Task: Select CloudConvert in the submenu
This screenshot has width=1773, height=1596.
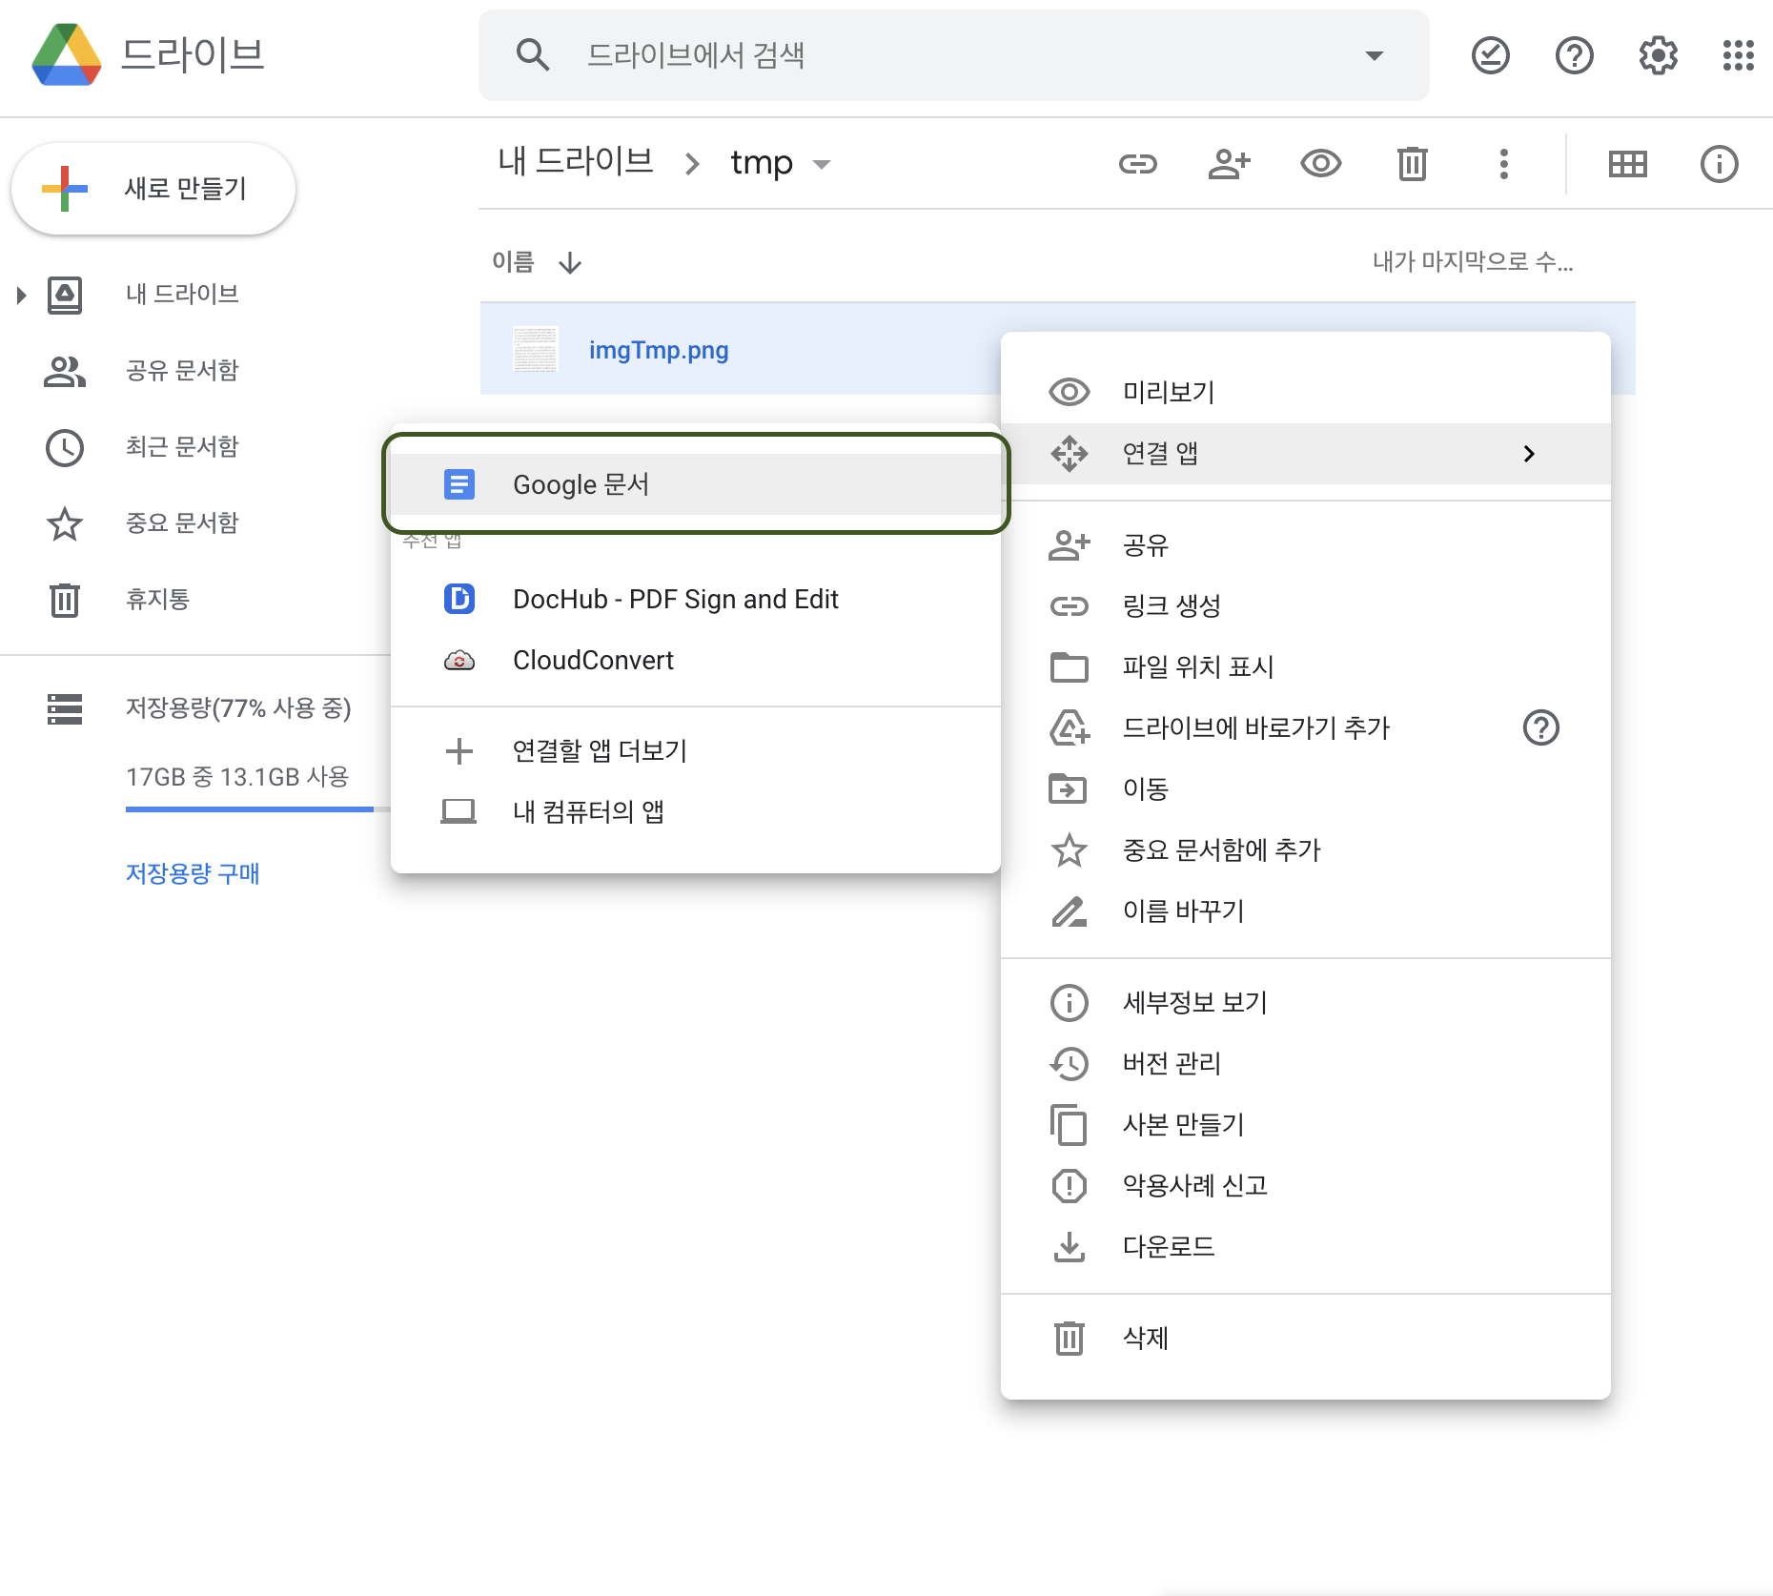Action: (696, 660)
